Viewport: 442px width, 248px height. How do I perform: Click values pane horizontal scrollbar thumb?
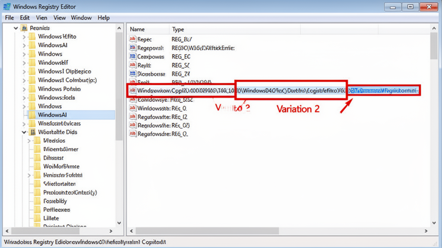click(x=207, y=231)
